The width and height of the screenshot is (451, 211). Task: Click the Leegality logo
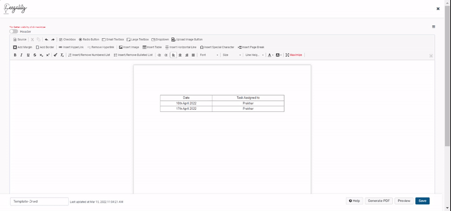pyautogui.click(x=15, y=8)
